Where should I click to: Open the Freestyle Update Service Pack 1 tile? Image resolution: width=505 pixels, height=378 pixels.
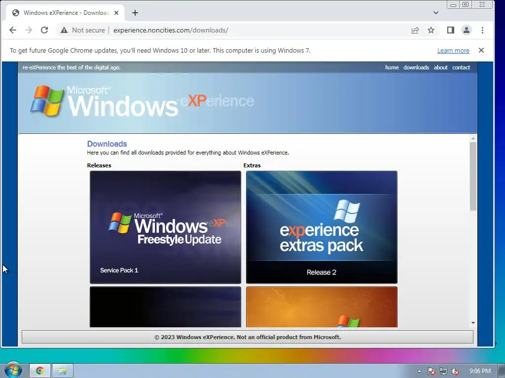point(165,227)
